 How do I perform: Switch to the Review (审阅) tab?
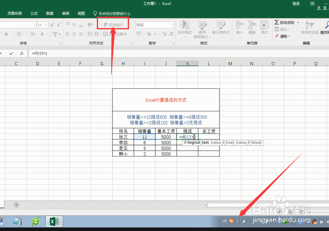[x=65, y=13]
